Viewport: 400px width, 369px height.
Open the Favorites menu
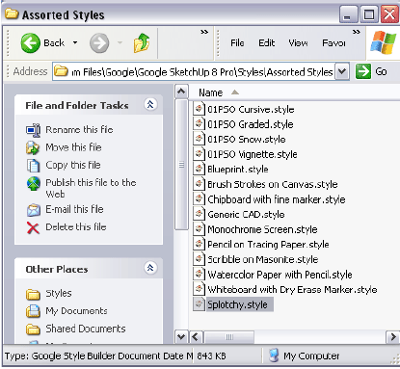(x=333, y=43)
